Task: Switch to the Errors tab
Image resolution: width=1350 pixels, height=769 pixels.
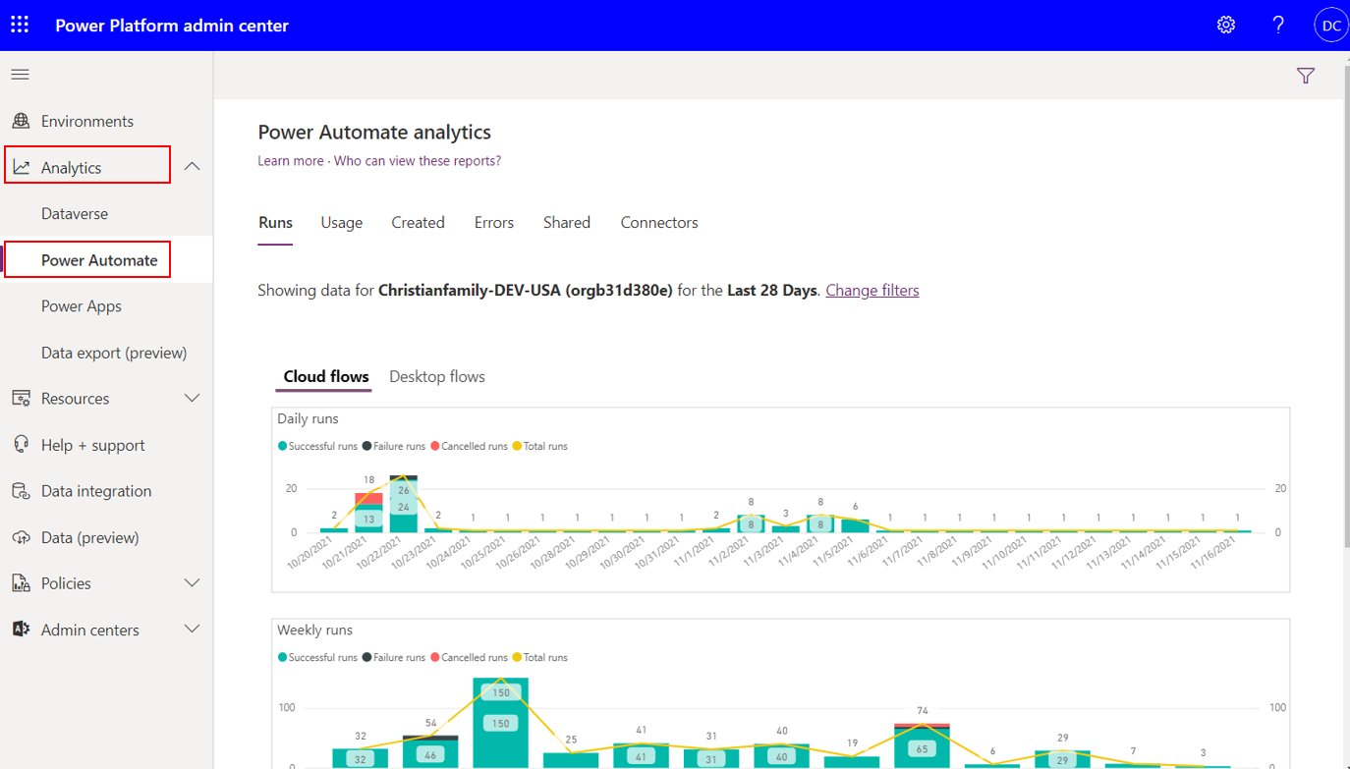Action: pyautogui.click(x=493, y=222)
